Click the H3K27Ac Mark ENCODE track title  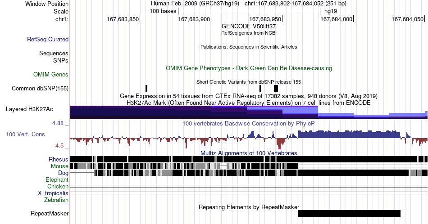point(249,103)
